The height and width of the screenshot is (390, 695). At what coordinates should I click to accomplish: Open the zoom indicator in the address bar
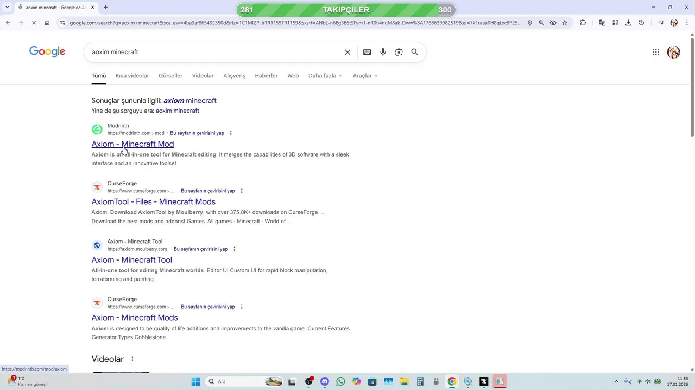pos(541,23)
